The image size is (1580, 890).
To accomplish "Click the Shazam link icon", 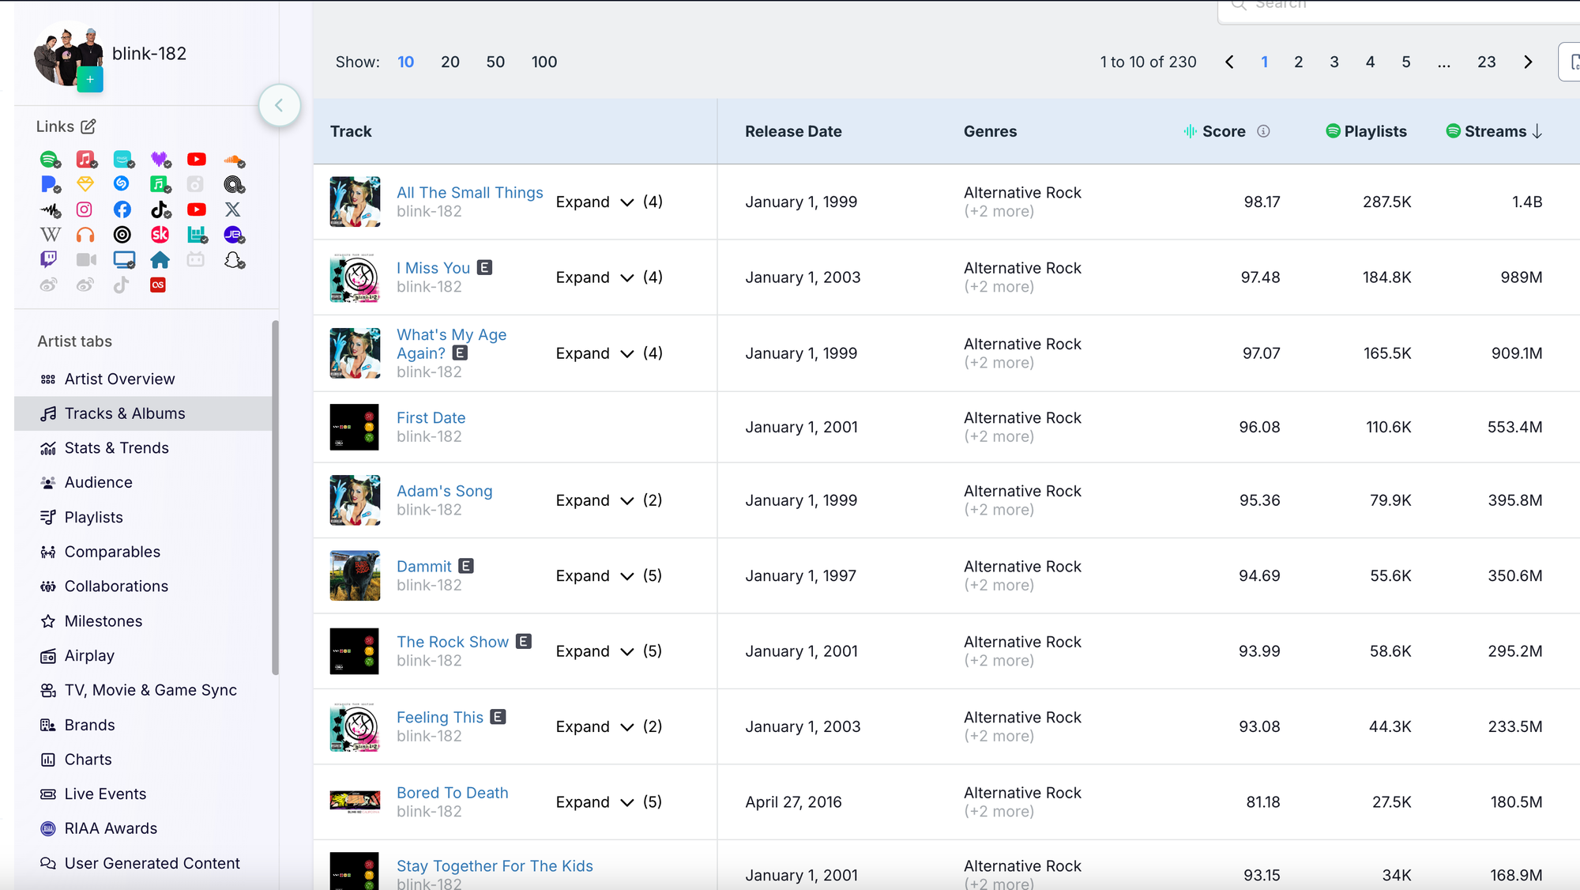I will tap(122, 184).
